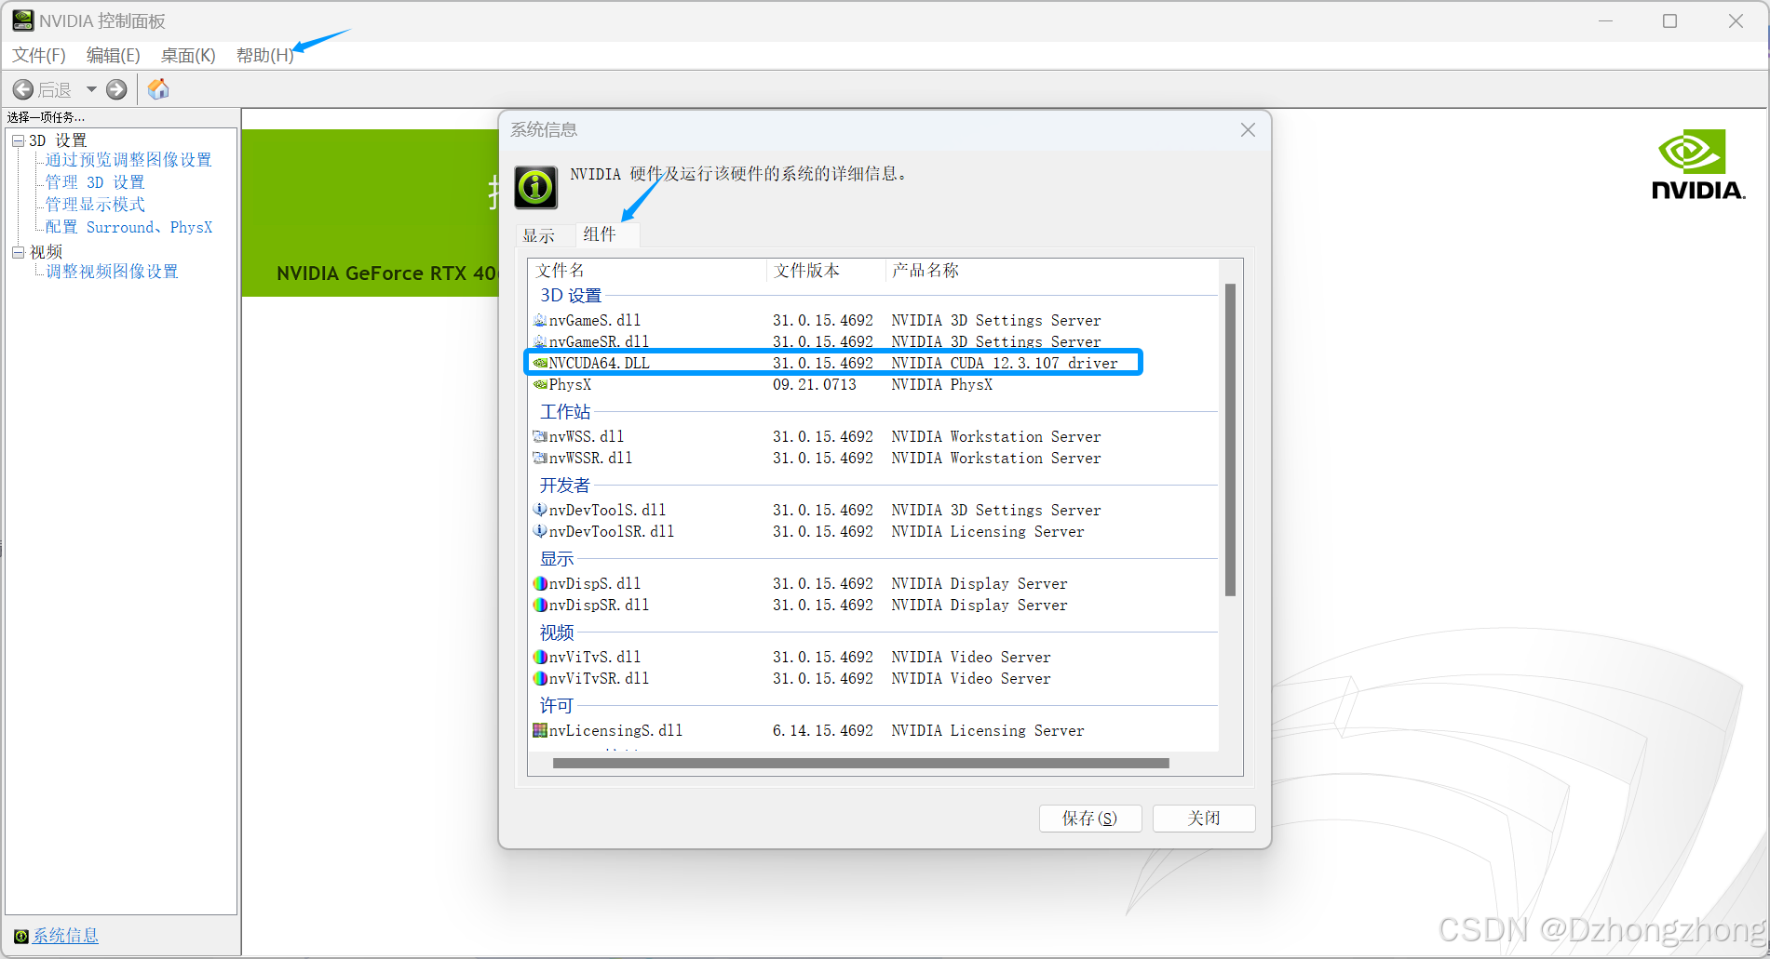Collapse the 3D 设置 tree node
Screen dimensions: 1770x959
pos(18,140)
